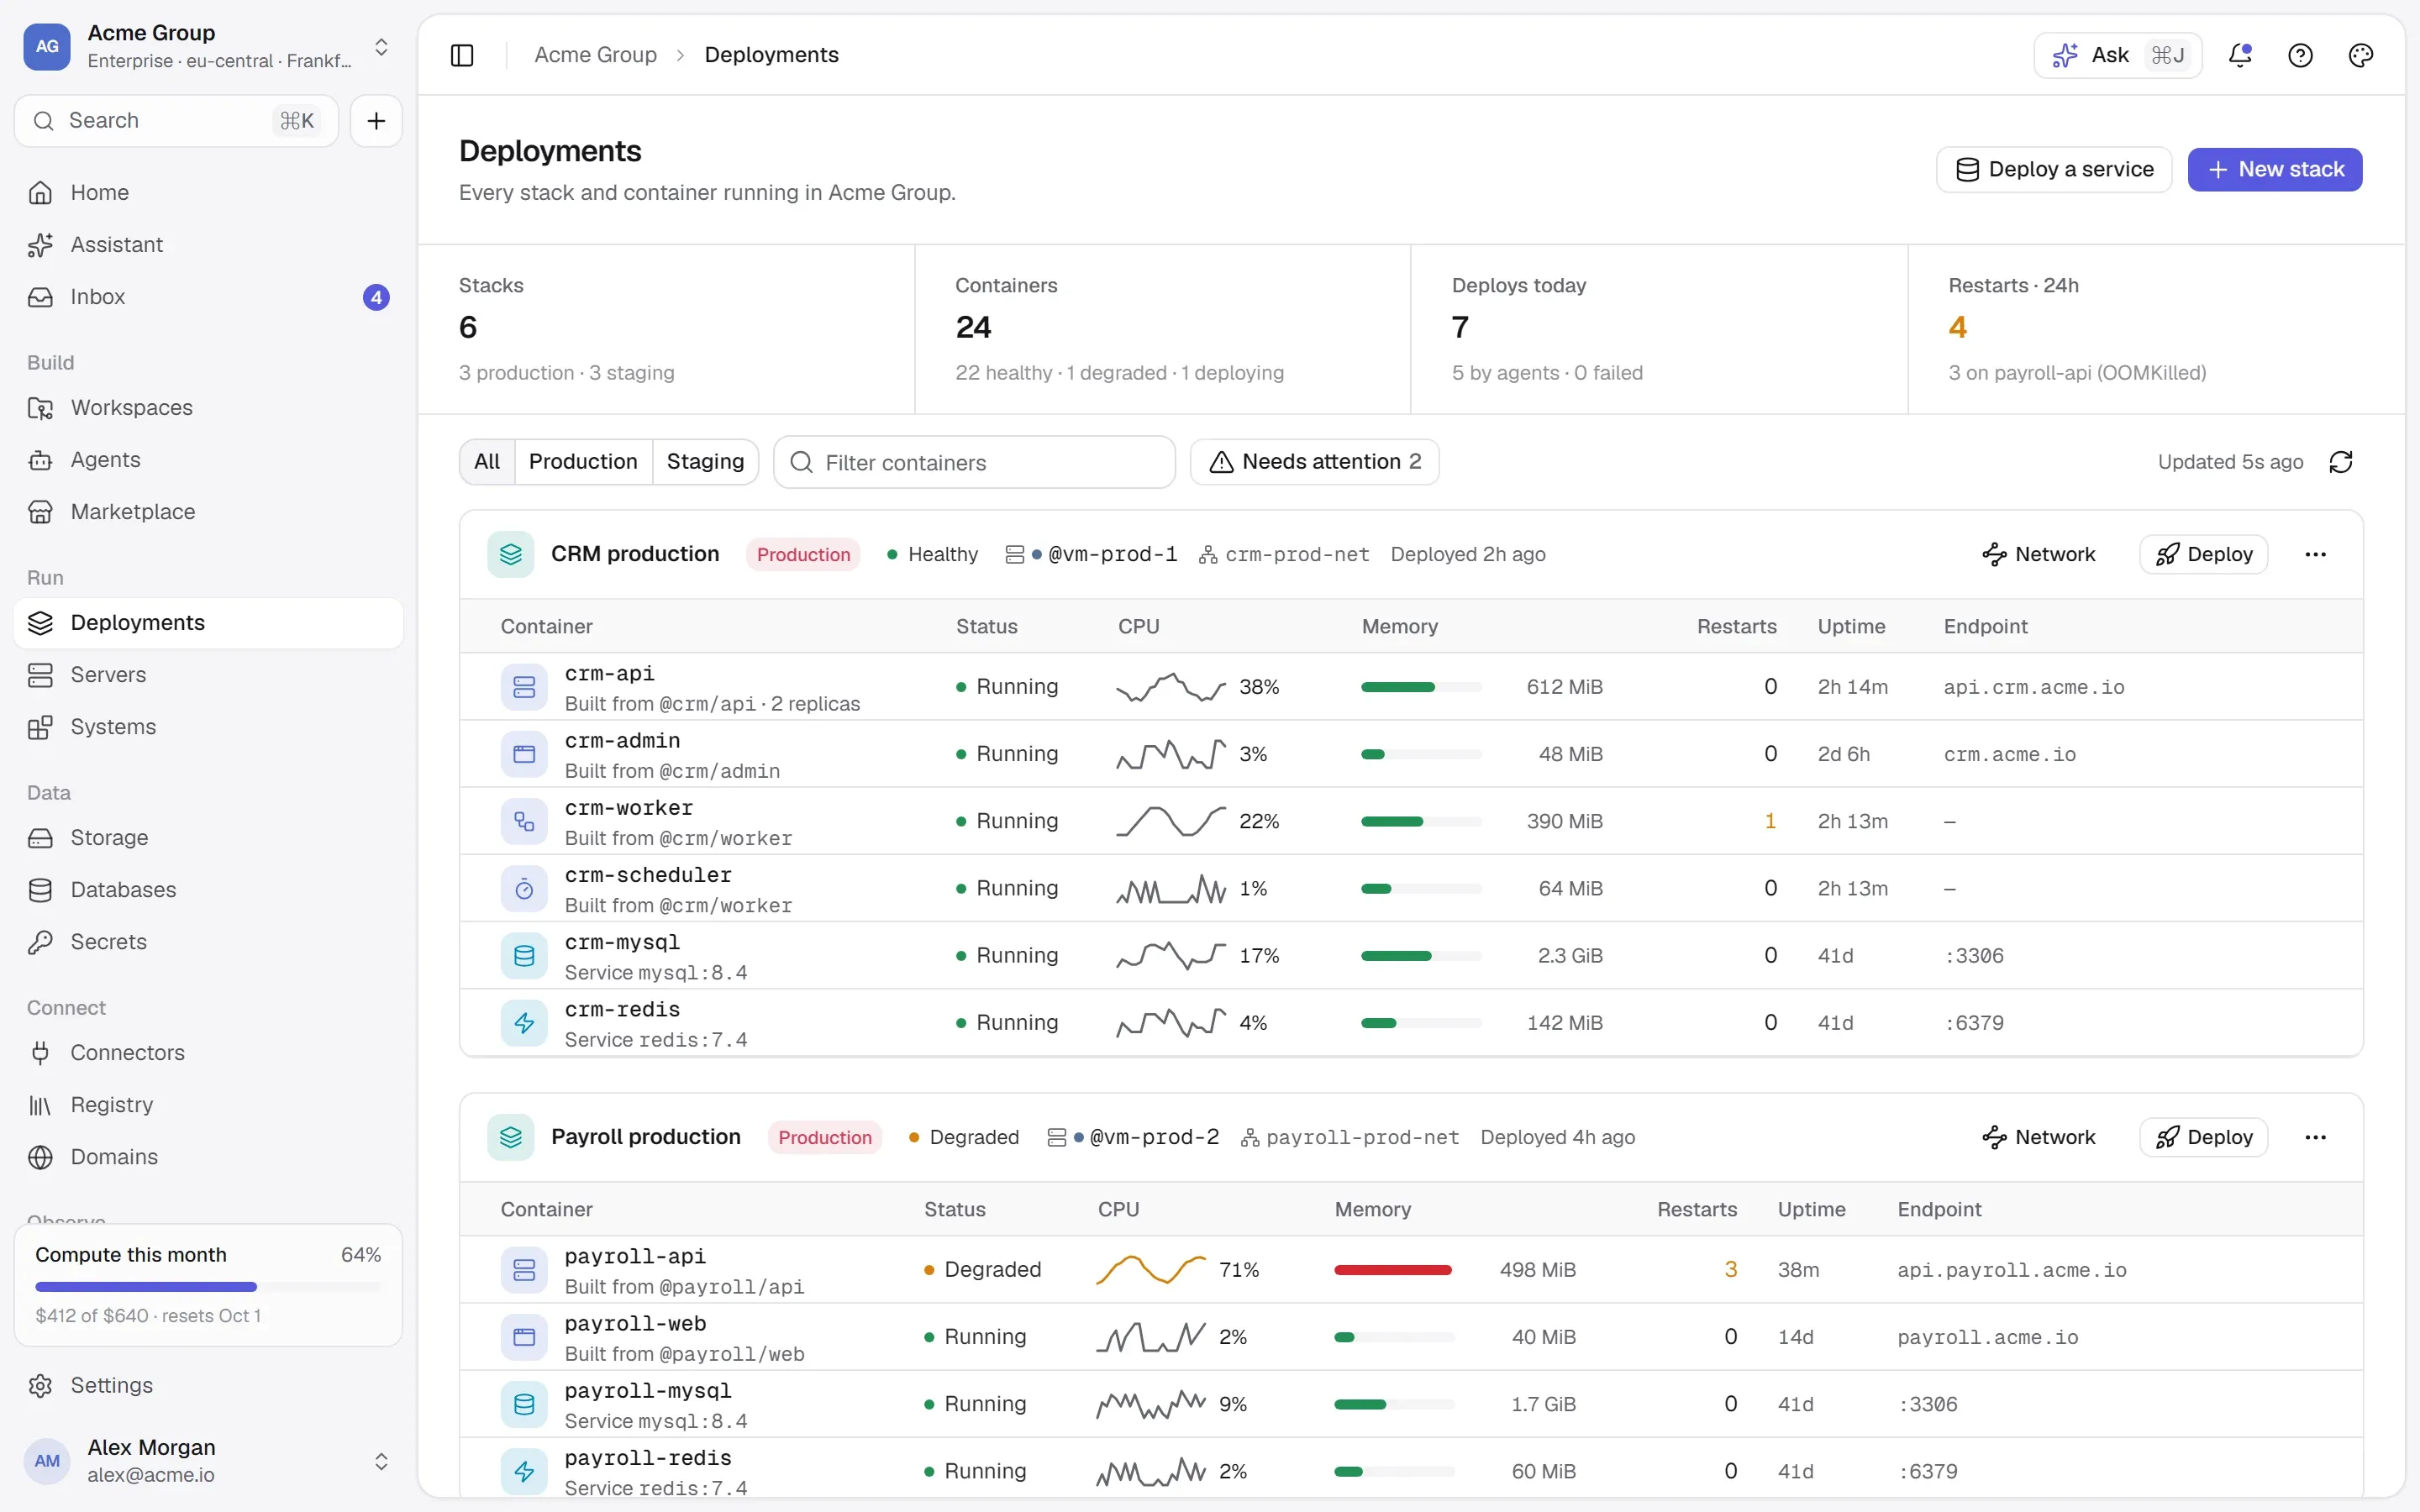Click the crm-worker container icon

(524, 821)
